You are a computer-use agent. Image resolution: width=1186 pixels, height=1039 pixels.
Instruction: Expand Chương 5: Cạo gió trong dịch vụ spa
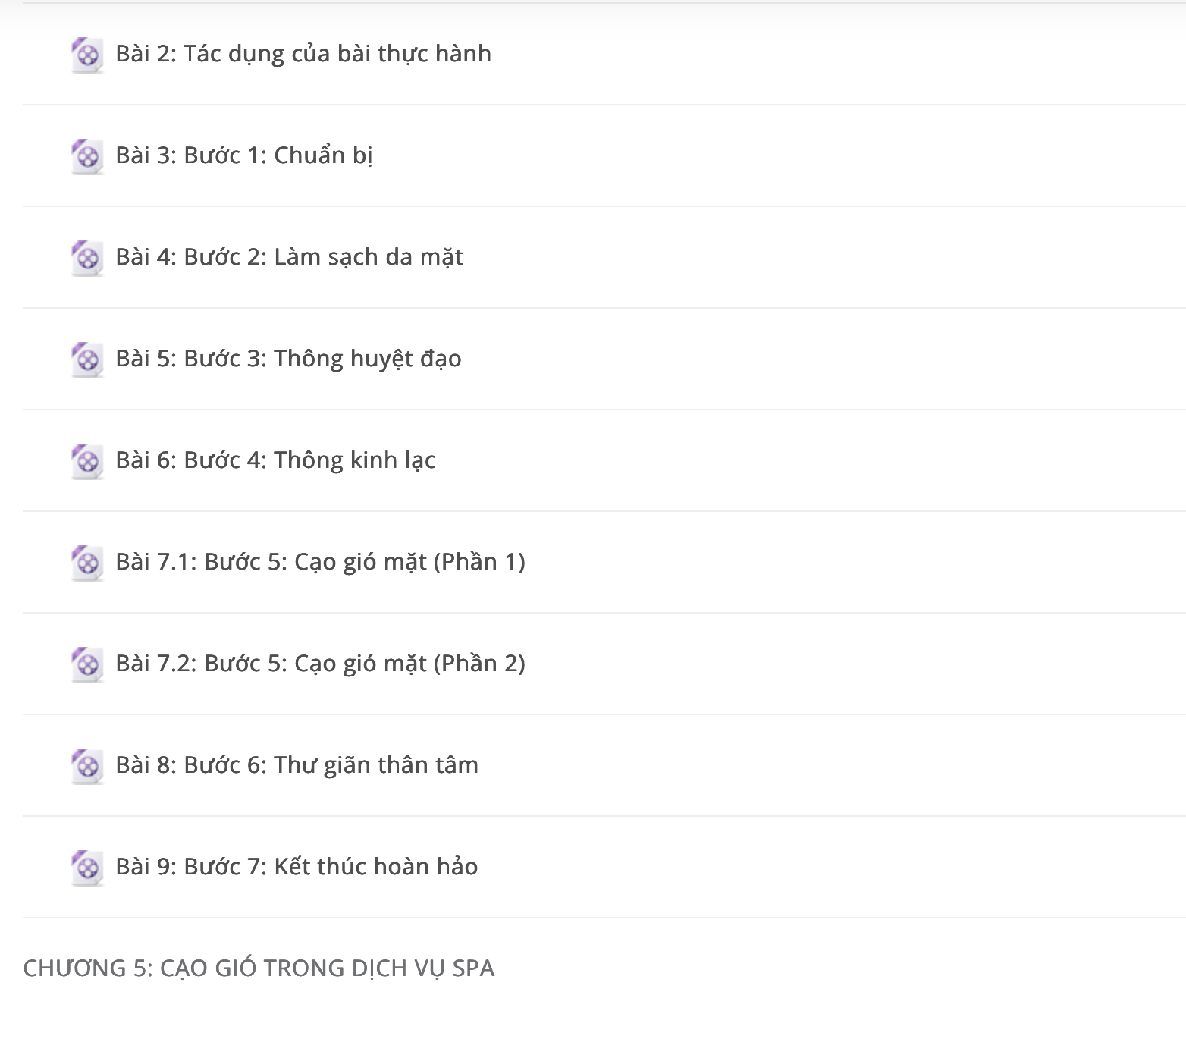[259, 968]
